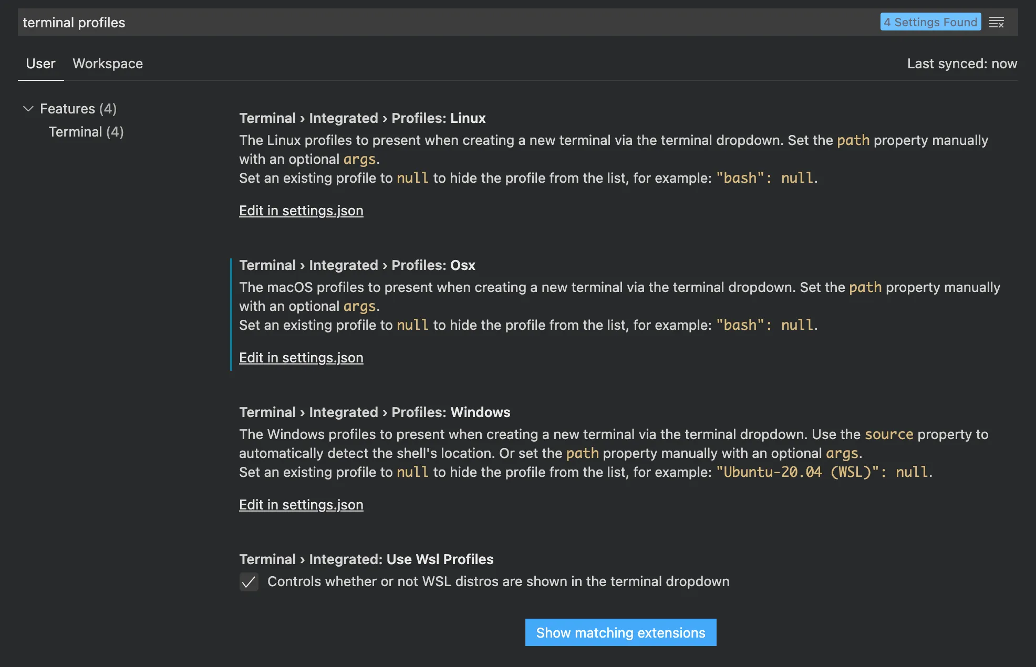The width and height of the screenshot is (1036, 667).
Task: Open settings.json for the Osx profiles
Action: [301, 358]
